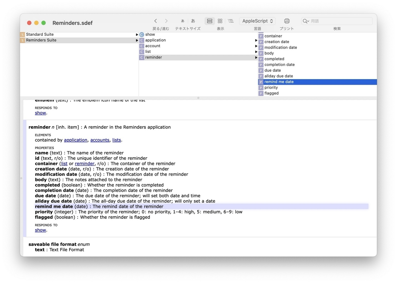
Task: Select the remind me date property
Action: click(317, 82)
